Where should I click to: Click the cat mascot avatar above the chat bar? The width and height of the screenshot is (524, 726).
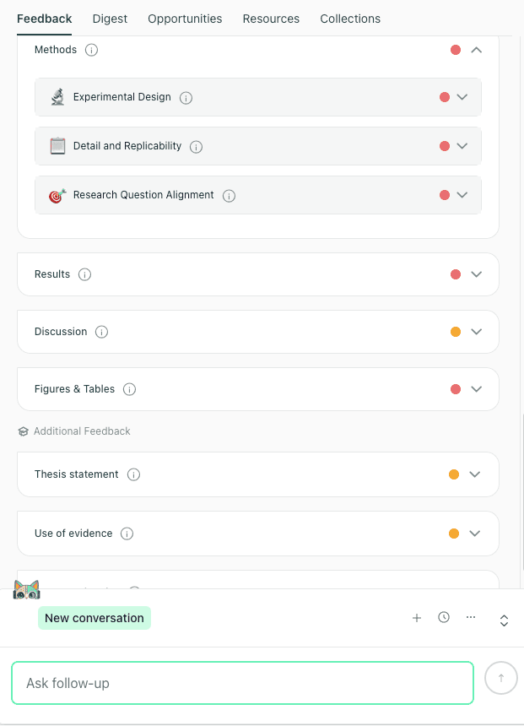pos(26,589)
